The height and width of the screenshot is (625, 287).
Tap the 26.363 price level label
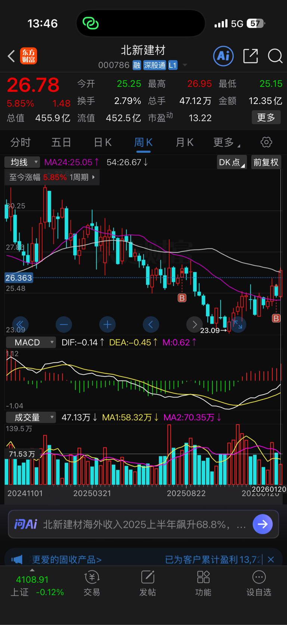19,278
